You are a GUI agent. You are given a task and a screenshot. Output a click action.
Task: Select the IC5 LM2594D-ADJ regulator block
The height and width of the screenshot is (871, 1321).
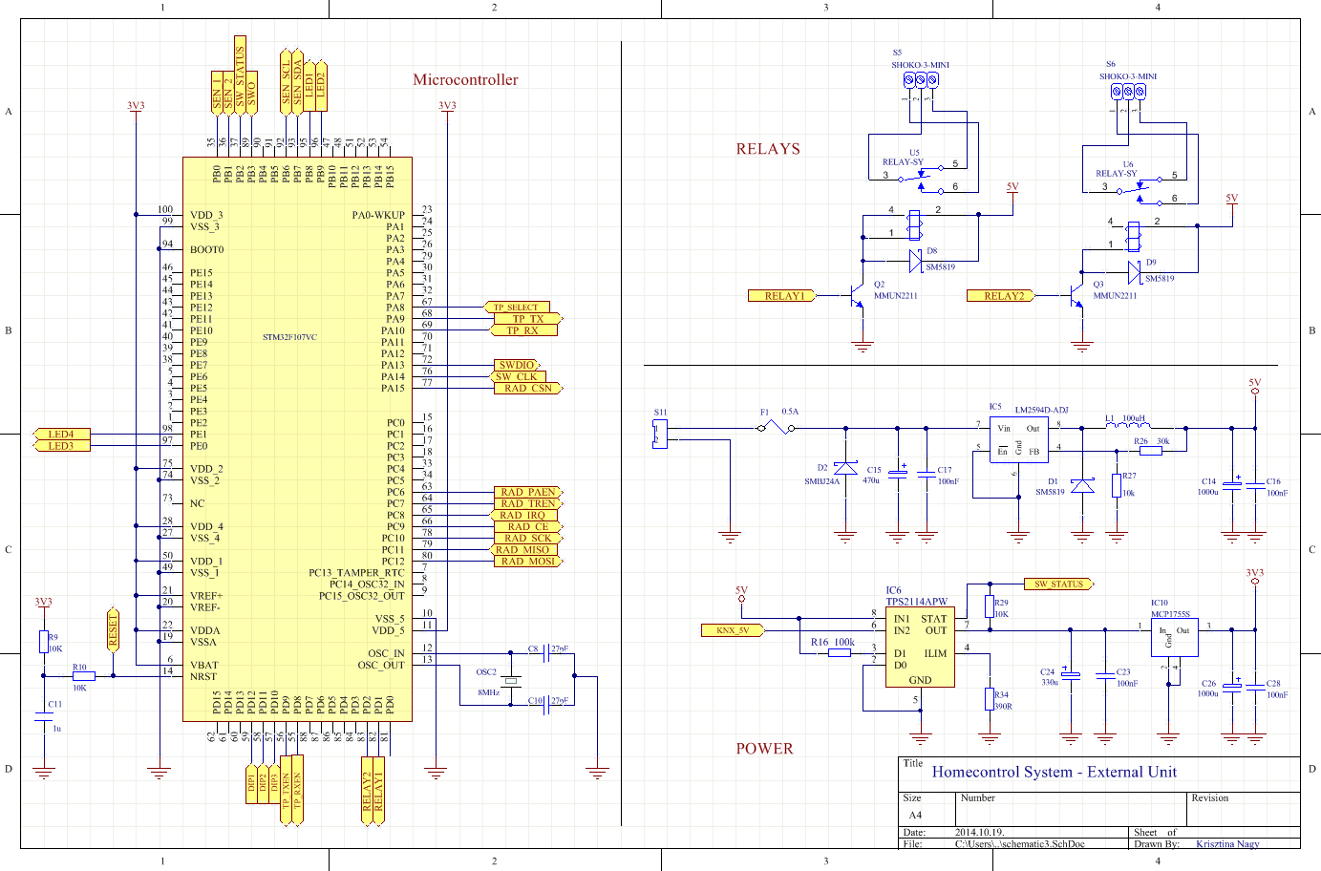click(x=1018, y=439)
